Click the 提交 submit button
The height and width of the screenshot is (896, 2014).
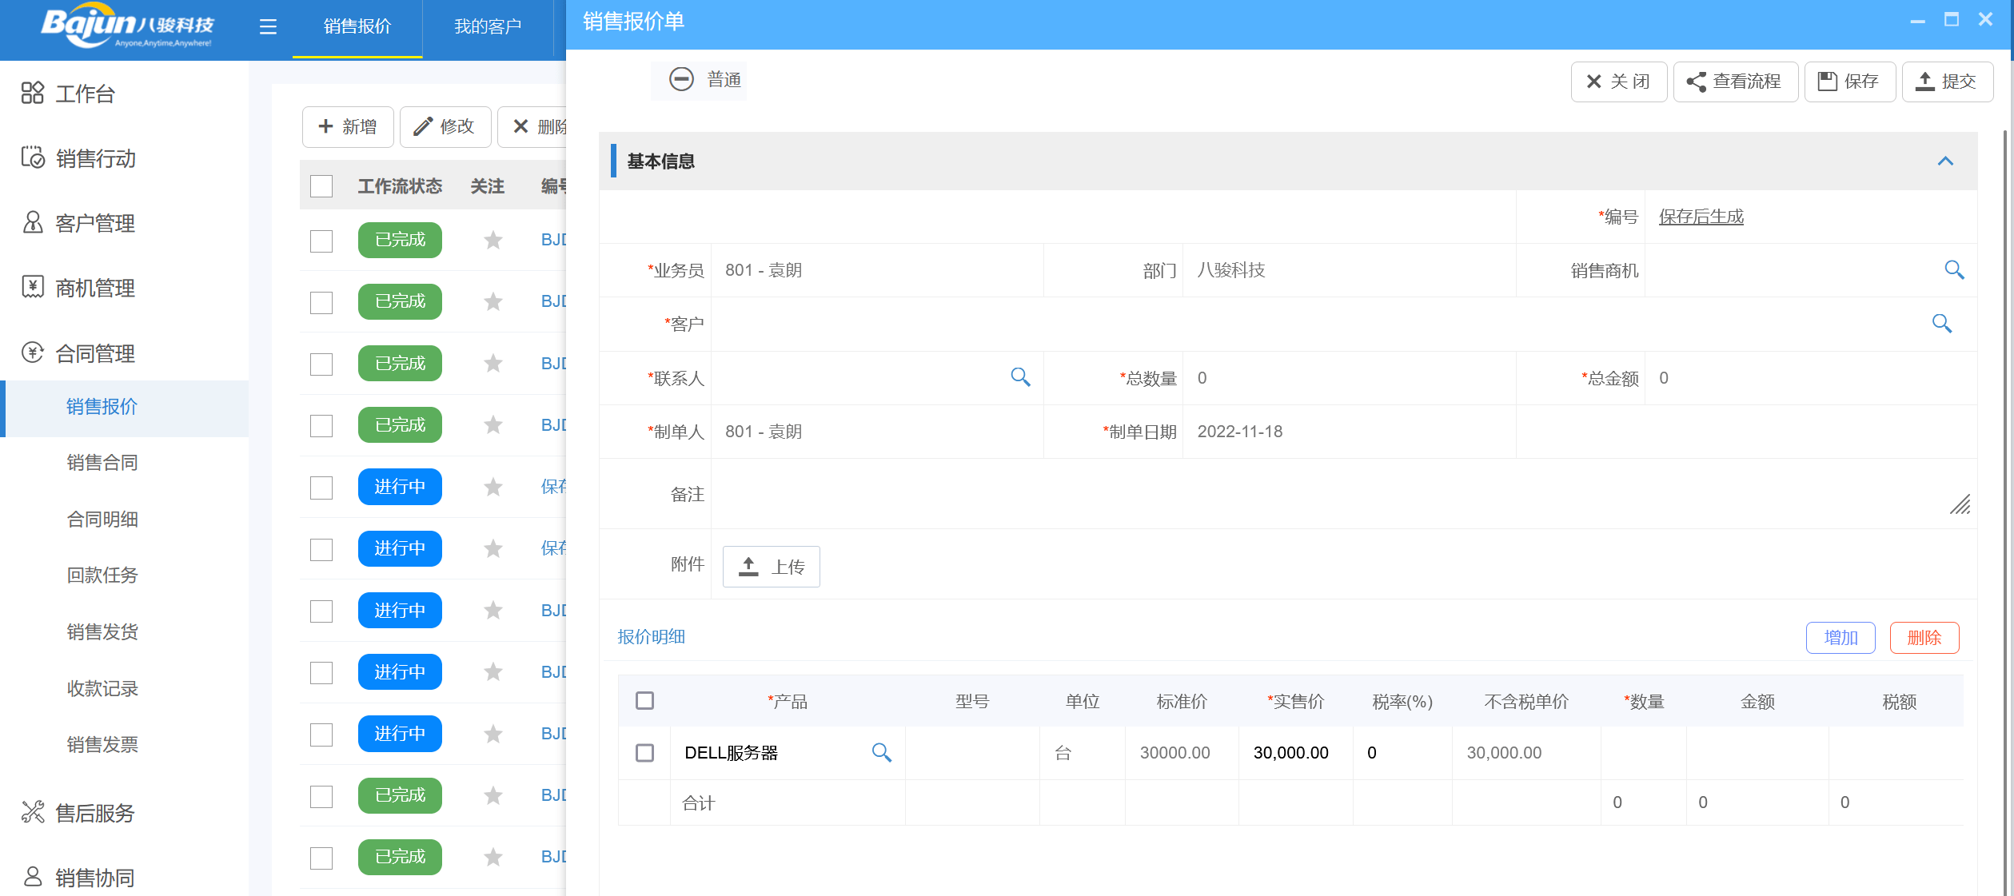click(1947, 81)
